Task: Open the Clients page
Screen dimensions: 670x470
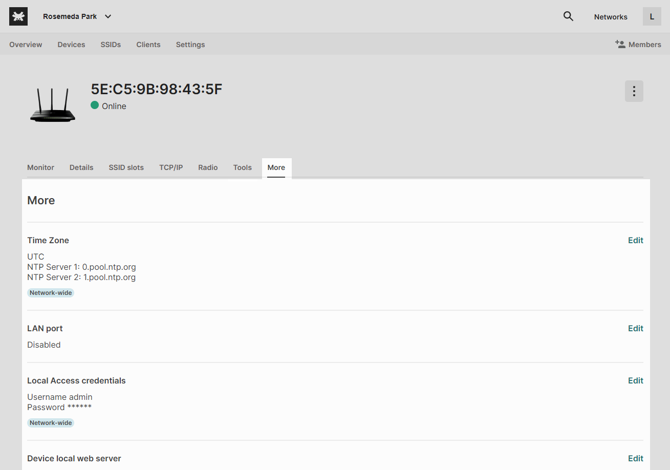Action: click(148, 45)
